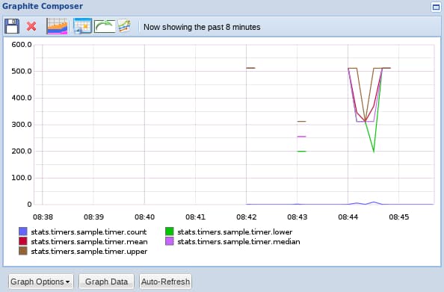Click the 08:44 x-axis time label
Screen dimensions: 444x292
(x=348, y=217)
